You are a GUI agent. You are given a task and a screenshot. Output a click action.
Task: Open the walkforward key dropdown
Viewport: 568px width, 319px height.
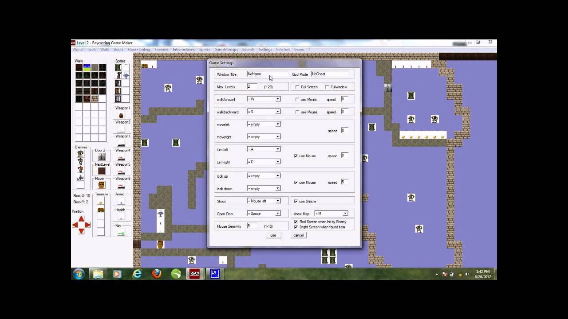point(278,99)
